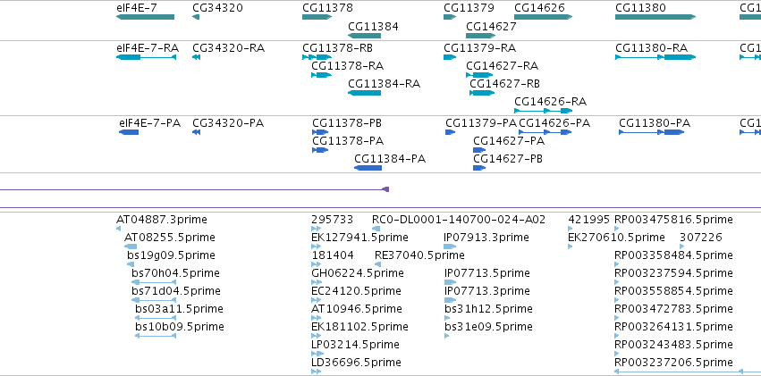This screenshot has width=761, height=376.
Task: Select the CG11379 gene label
Action: 469,8
